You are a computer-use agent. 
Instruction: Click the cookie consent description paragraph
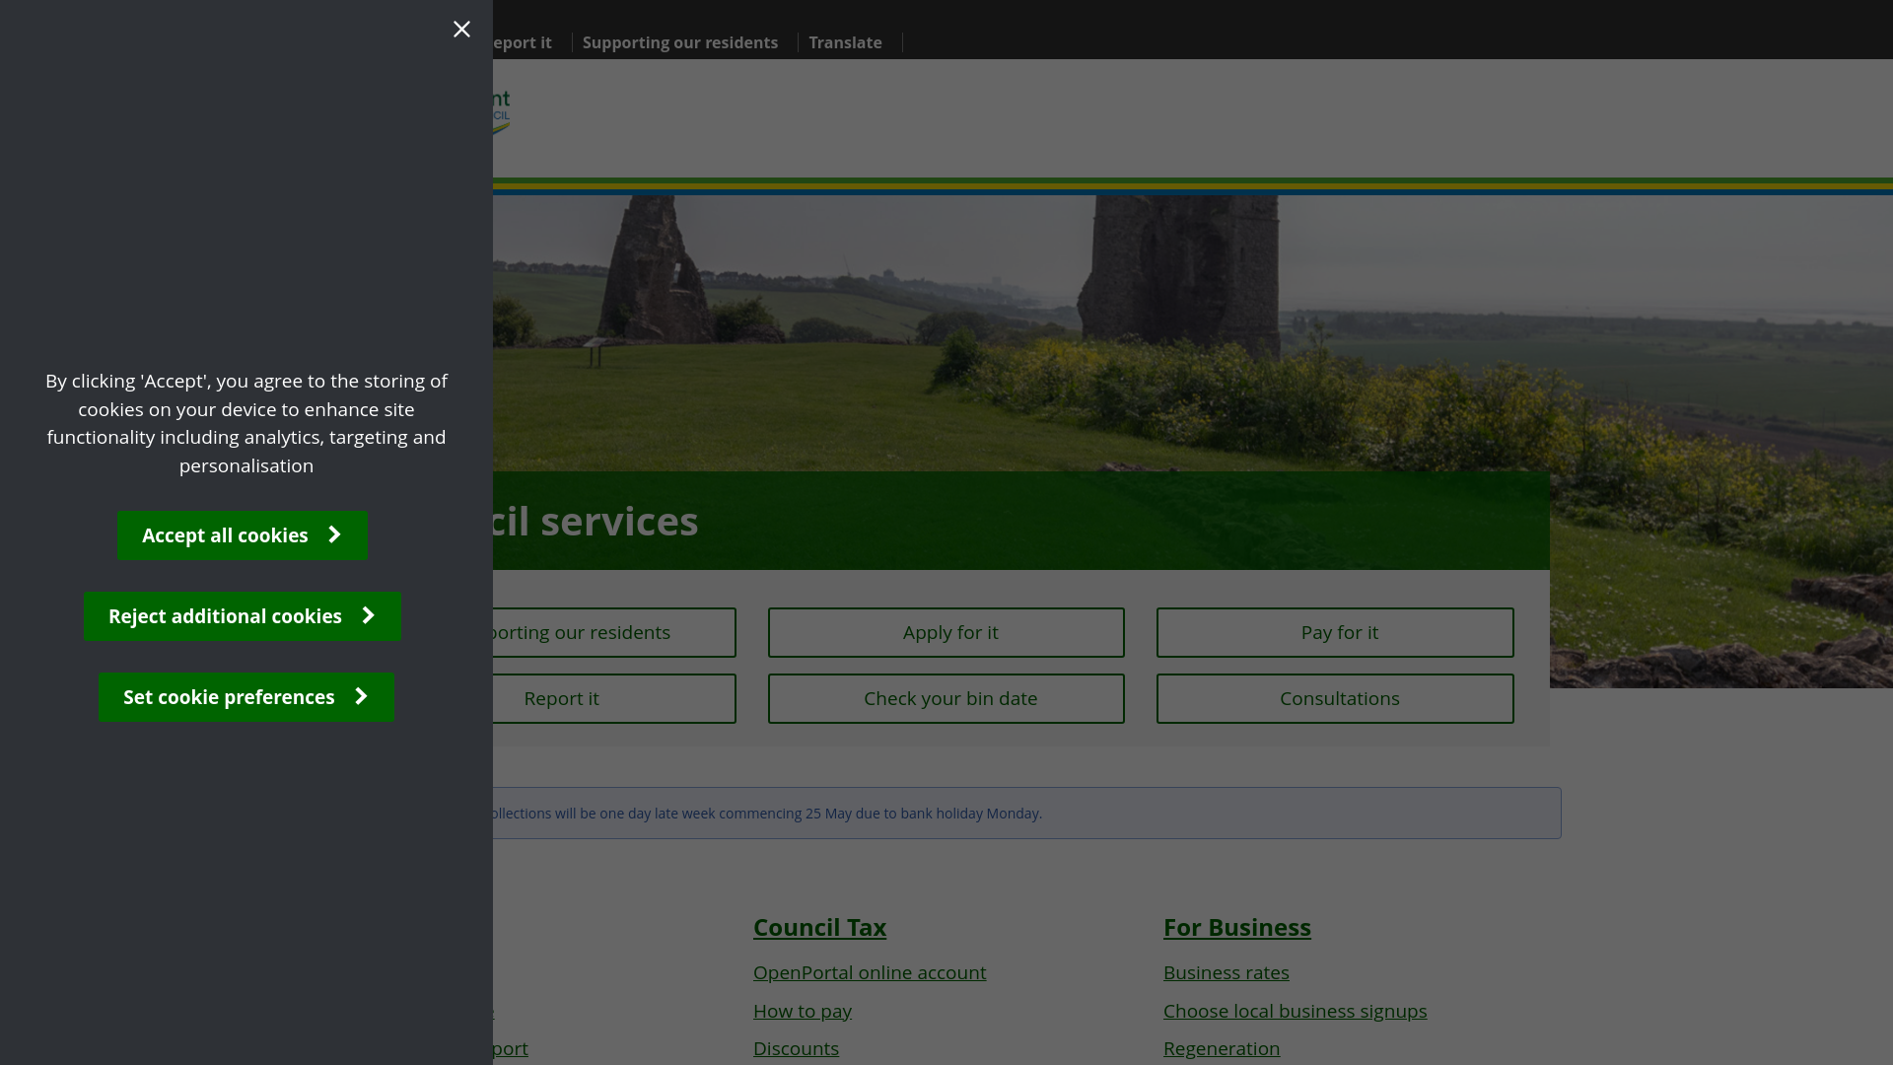coord(246,423)
